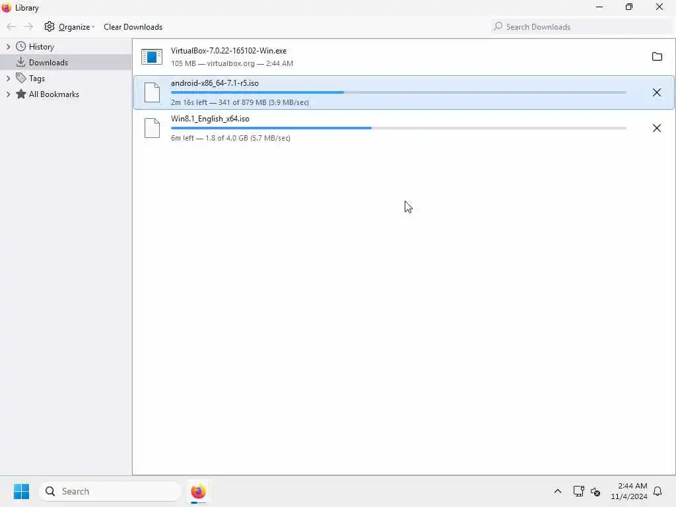Expand the All Bookmarks tree node
The width and height of the screenshot is (676, 507).
pos(8,94)
